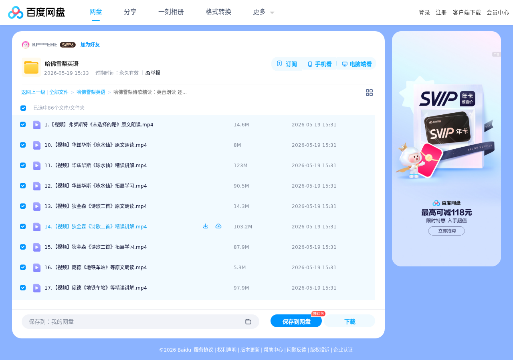Screen dimensions: 513x360
Task: Click video file icon for file 10
Action: [37, 145]
